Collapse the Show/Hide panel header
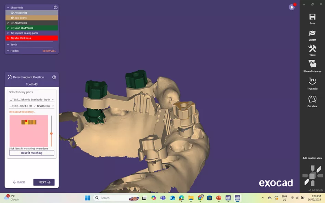Viewport: 325px width, 203px height. tap(8, 8)
